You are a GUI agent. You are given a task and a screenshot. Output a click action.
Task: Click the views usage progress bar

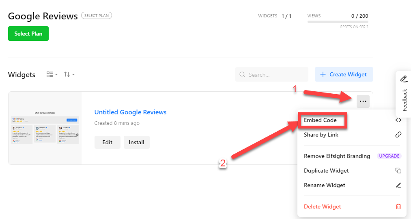click(338, 22)
